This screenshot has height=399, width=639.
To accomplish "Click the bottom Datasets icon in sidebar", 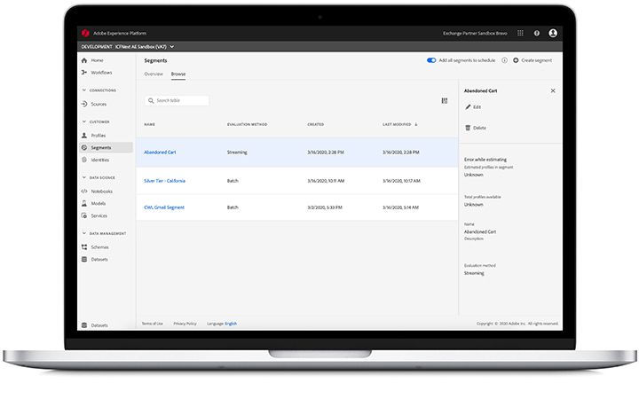I will click(84, 325).
